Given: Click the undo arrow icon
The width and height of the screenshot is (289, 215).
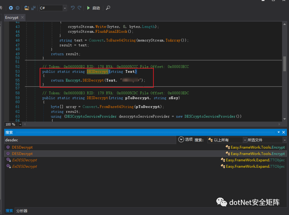Looking at the screenshot, I should [x=73, y=8].
